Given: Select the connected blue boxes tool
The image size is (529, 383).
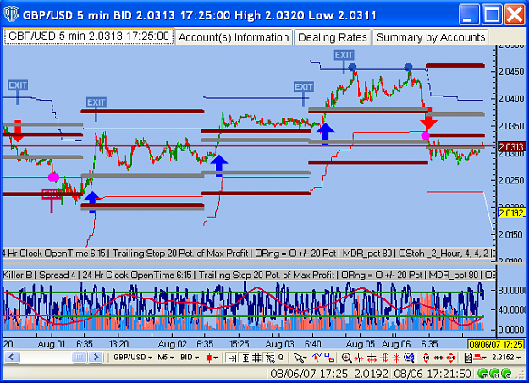Looking at the screenshot, I should [x=329, y=357].
